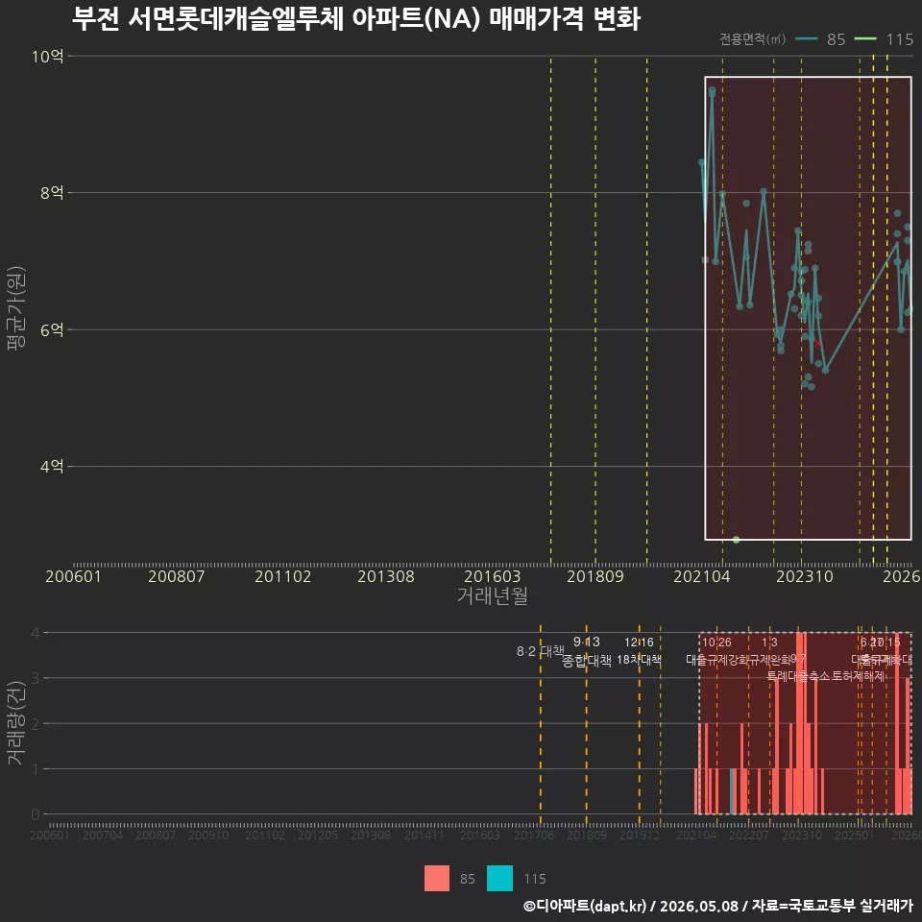Click the 12·16 18차대책 policy annotation
The image size is (922, 922).
pyautogui.click(x=640, y=651)
